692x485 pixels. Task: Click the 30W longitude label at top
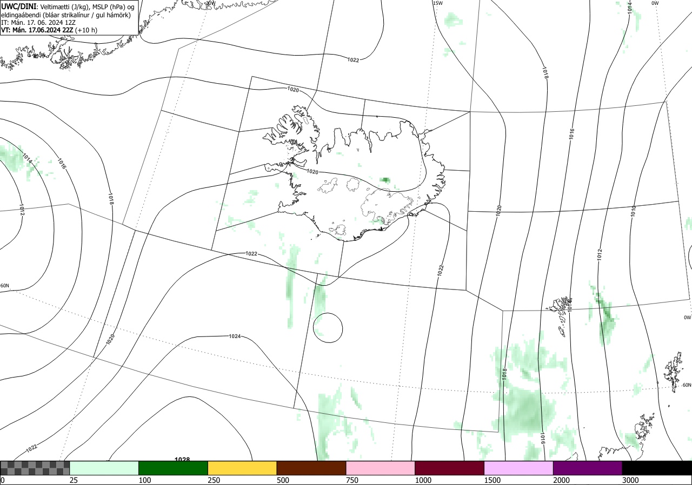pyautogui.click(x=210, y=3)
